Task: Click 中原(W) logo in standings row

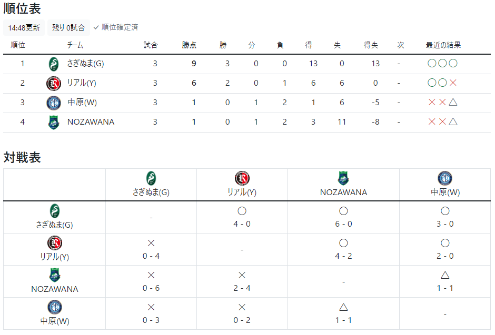Action: pos(54,103)
